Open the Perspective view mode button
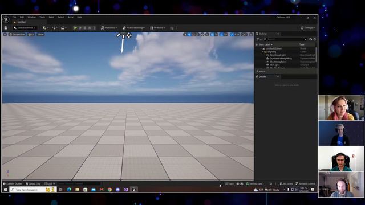Image resolution: width=365 pixels, height=205 pixels. pyautogui.click(x=17, y=34)
